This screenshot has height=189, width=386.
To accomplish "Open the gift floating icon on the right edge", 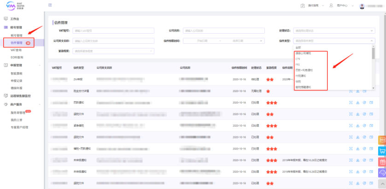I will 381,161.
